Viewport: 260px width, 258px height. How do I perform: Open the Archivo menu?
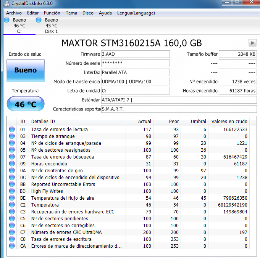coord(14,13)
